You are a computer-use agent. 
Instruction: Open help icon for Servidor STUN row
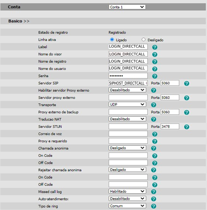point(187,127)
